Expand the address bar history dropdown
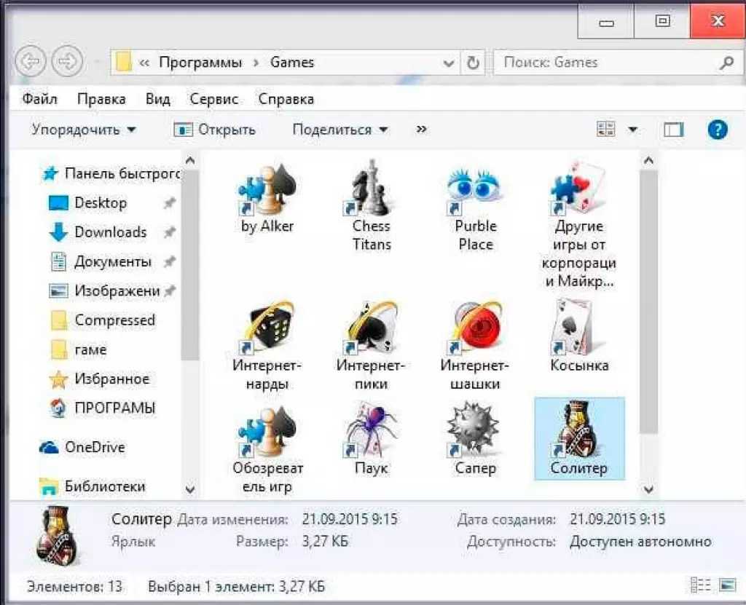This screenshot has height=605, width=746. coord(448,63)
